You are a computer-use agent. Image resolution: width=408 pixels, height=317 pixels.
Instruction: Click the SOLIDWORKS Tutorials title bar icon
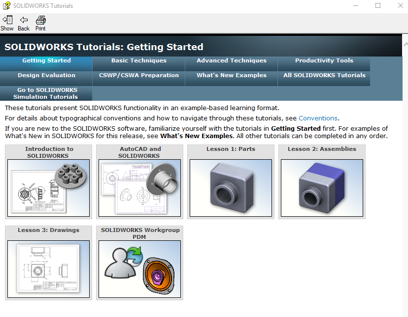pos(6,5)
